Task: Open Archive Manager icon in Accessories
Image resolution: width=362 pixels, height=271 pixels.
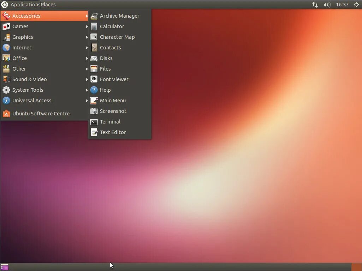Action: (94, 16)
